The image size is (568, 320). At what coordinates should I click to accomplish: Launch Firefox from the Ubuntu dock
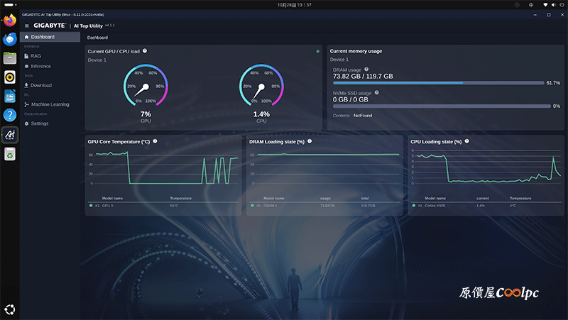[x=10, y=21]
